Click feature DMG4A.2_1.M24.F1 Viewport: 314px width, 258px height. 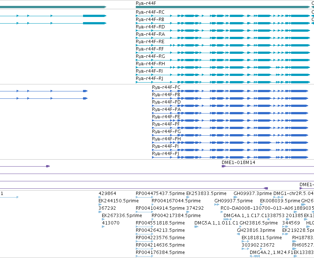point(271,253)
